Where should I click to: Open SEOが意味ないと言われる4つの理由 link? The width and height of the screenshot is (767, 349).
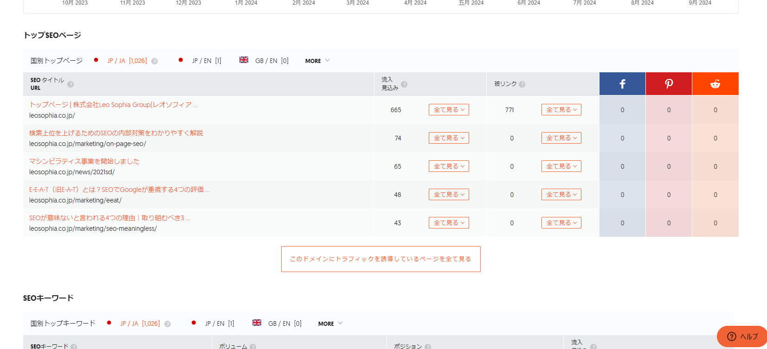pyautogui.click(x=110, y=218)
